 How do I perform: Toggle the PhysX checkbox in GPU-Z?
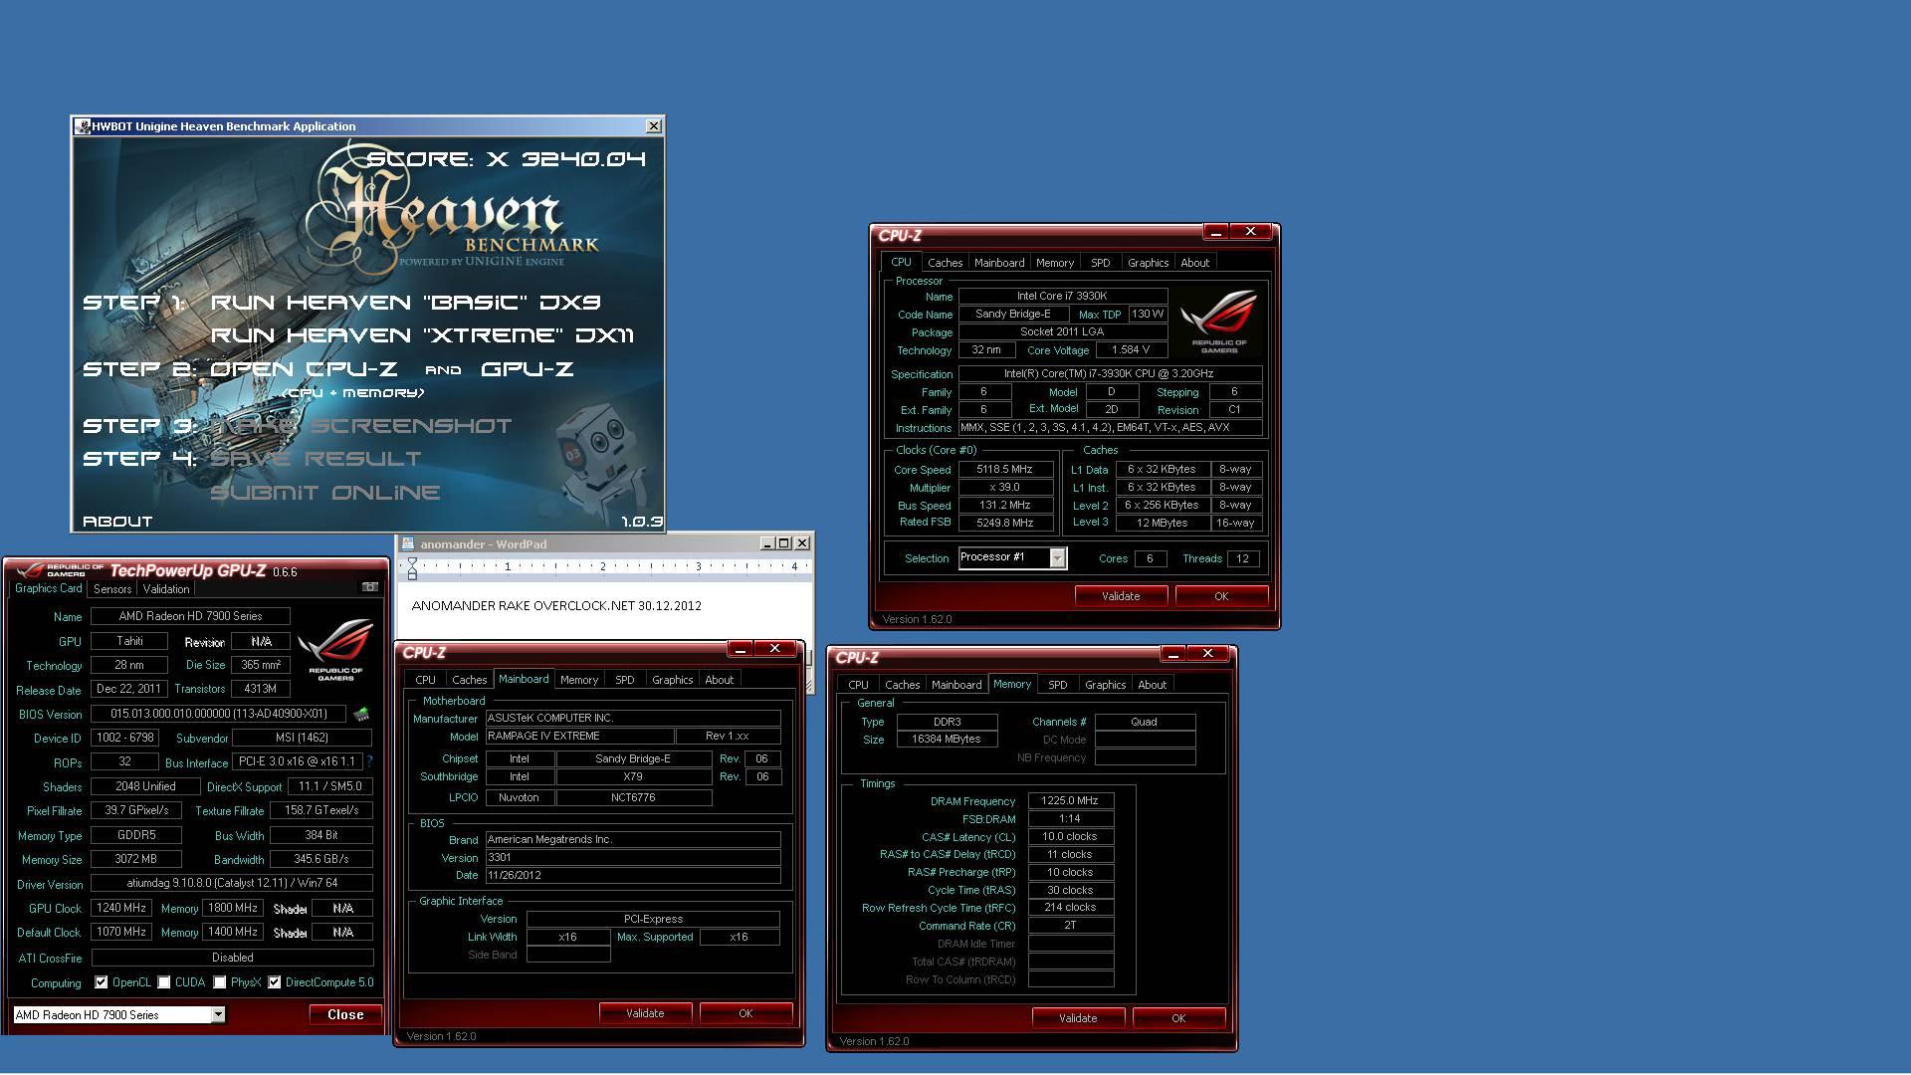220,982
